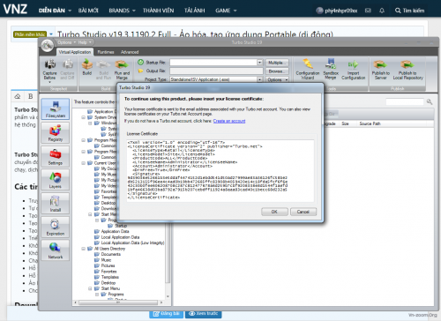441x321 pixels.
Task: Switch to the Advanced tab
Action: (x=130, y=52)
